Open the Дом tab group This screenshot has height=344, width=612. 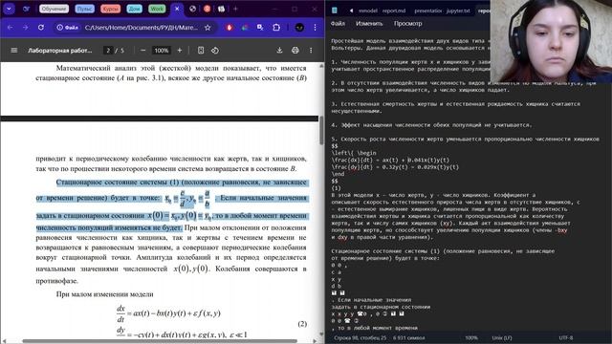[x=134, y=9]
